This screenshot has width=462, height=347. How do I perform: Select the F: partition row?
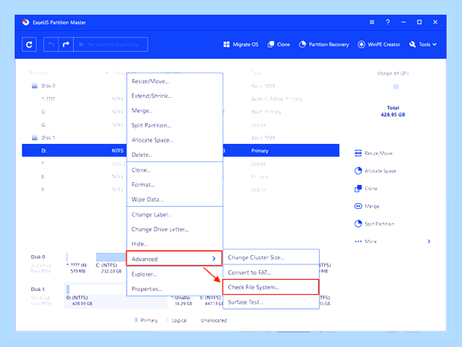180,190
